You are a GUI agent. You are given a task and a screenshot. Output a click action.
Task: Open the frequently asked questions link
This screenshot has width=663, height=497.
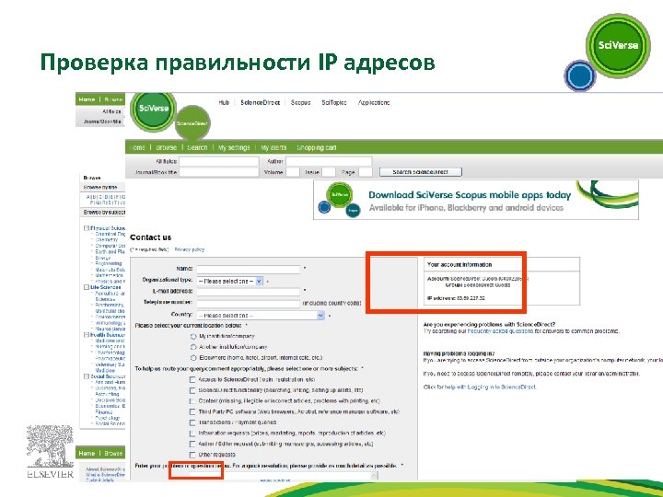(500, 331)
